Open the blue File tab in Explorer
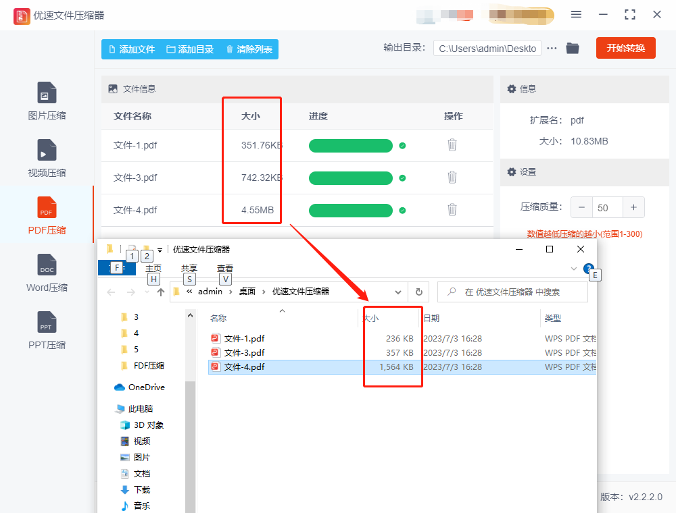Image resolution: width=676 pixels, height=513 pixels. (x=117, y=268)
